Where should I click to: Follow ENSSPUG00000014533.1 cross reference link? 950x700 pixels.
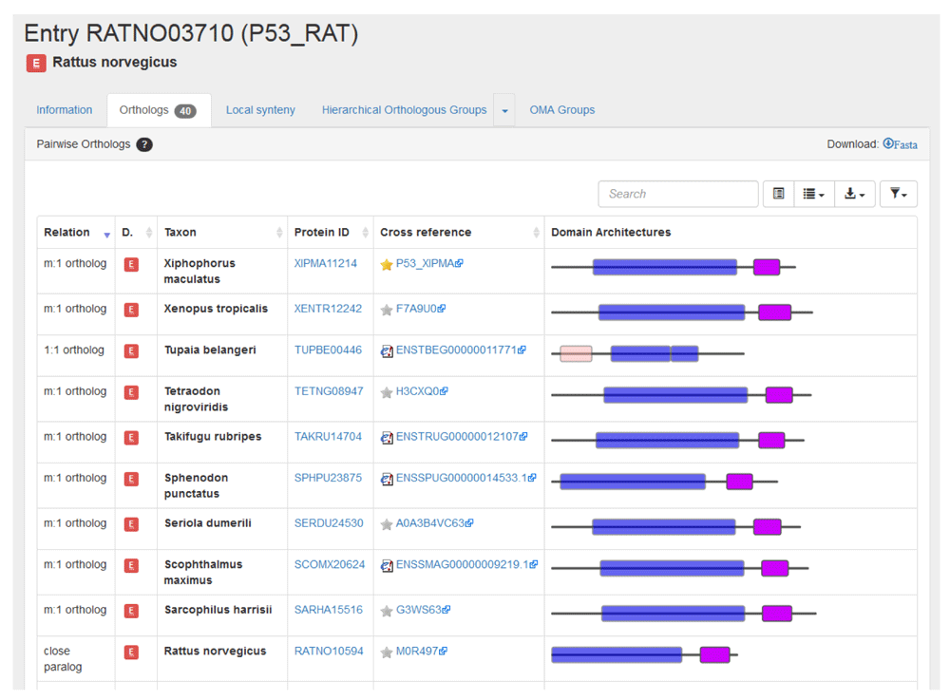point(465,478)
